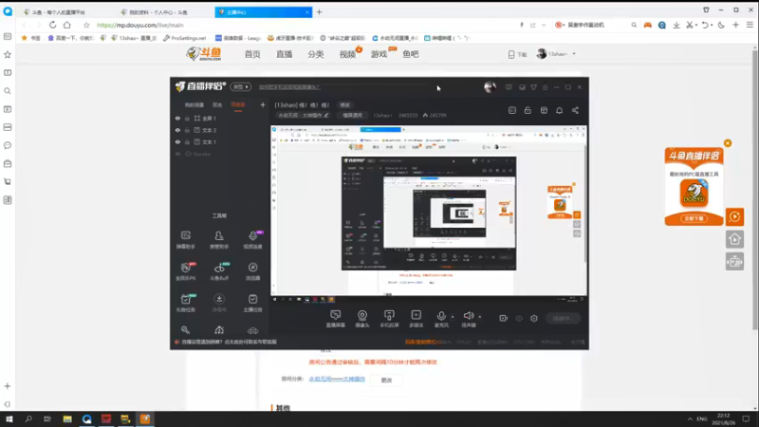The image size is (759, 427).
Task: Add a 摄像头 camera source
Action: pyautogui.click(x=362, y=319)
